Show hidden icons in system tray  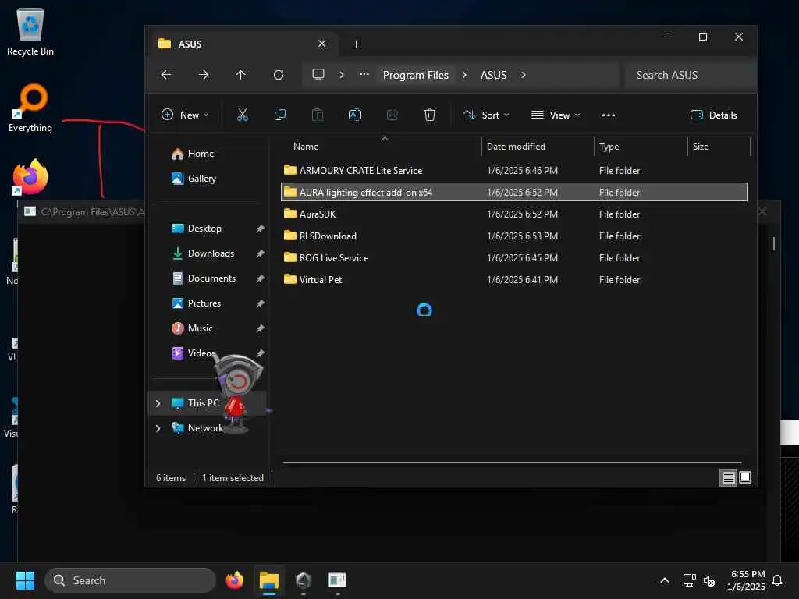pyautogui.click(x=665, y=580)
